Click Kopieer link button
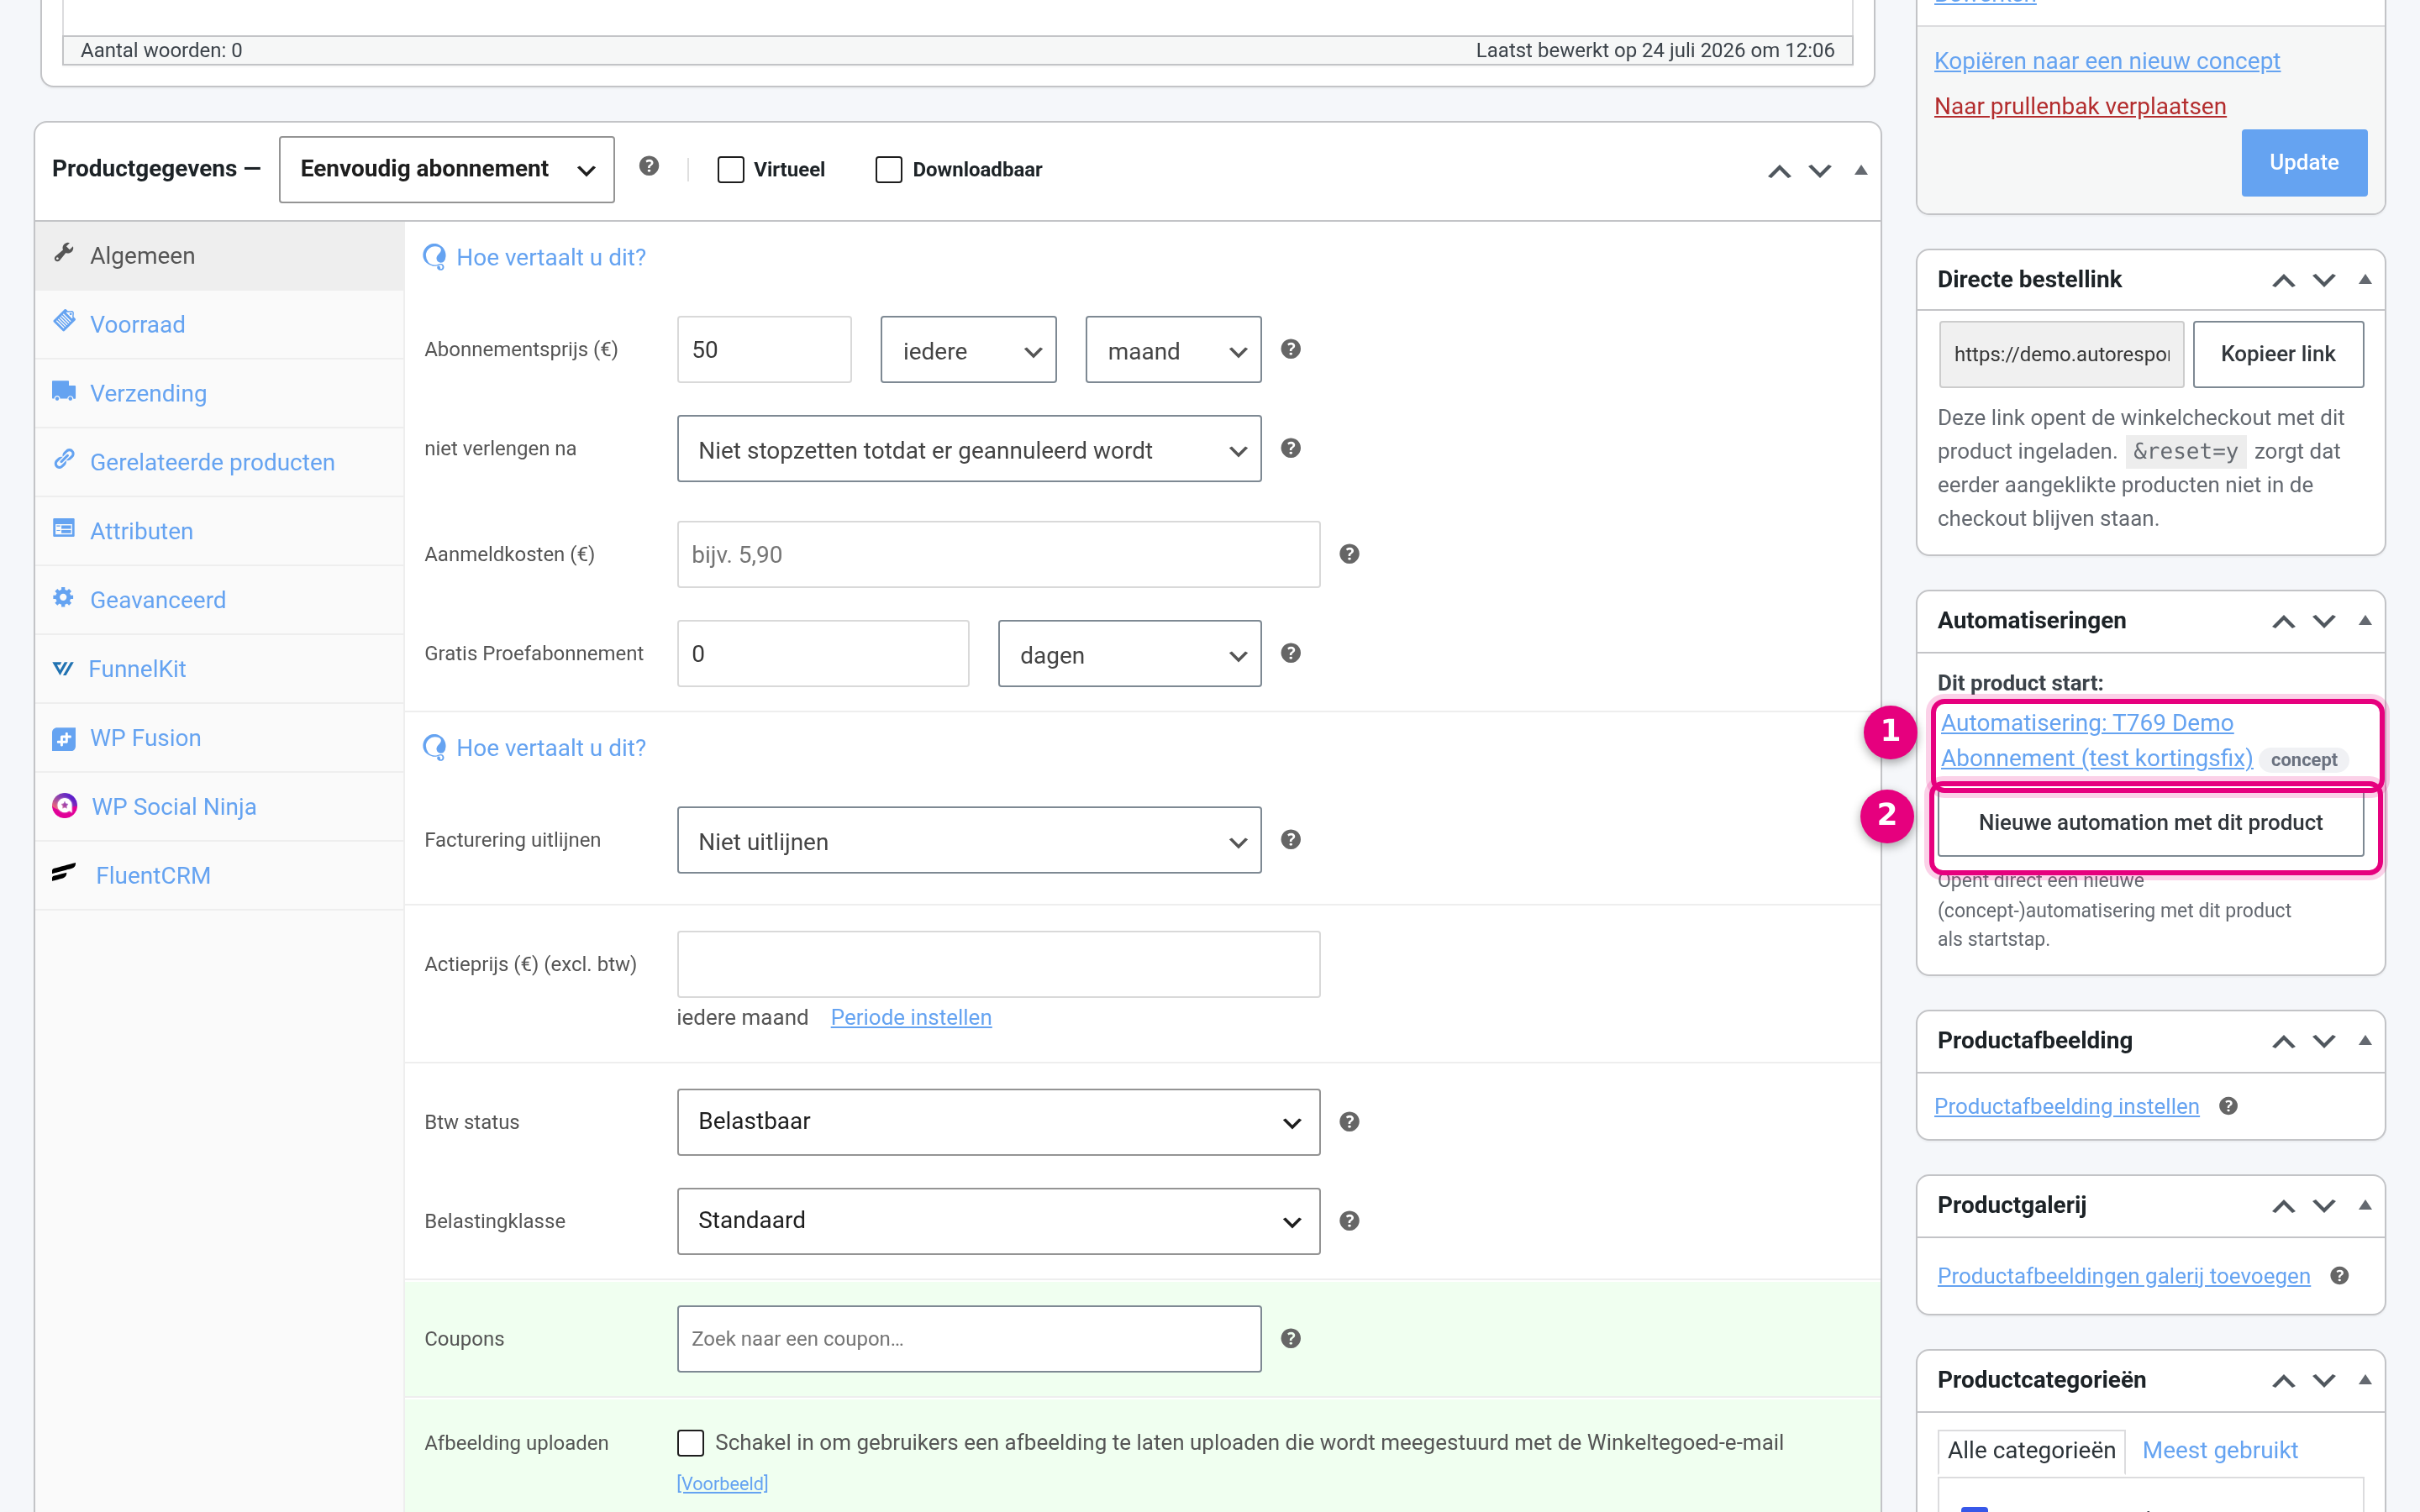The image size is (2420, 1512). [2278, 354]
